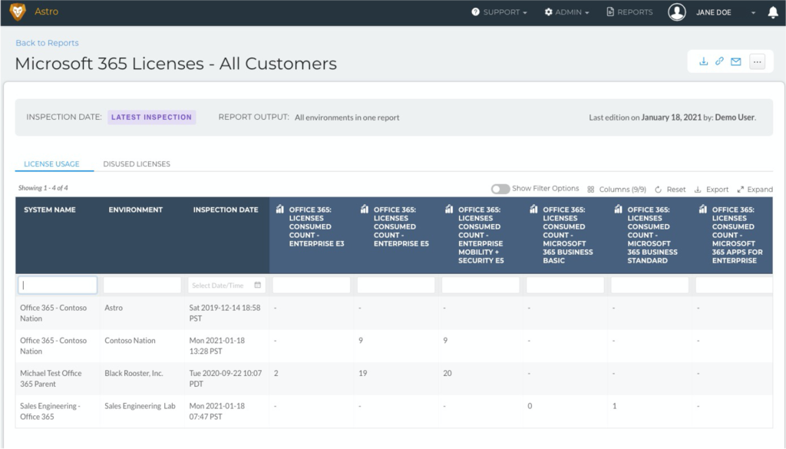Click the Contoso Nation environment cell
The height and width of the screenshot is (449, 786).
130,340
